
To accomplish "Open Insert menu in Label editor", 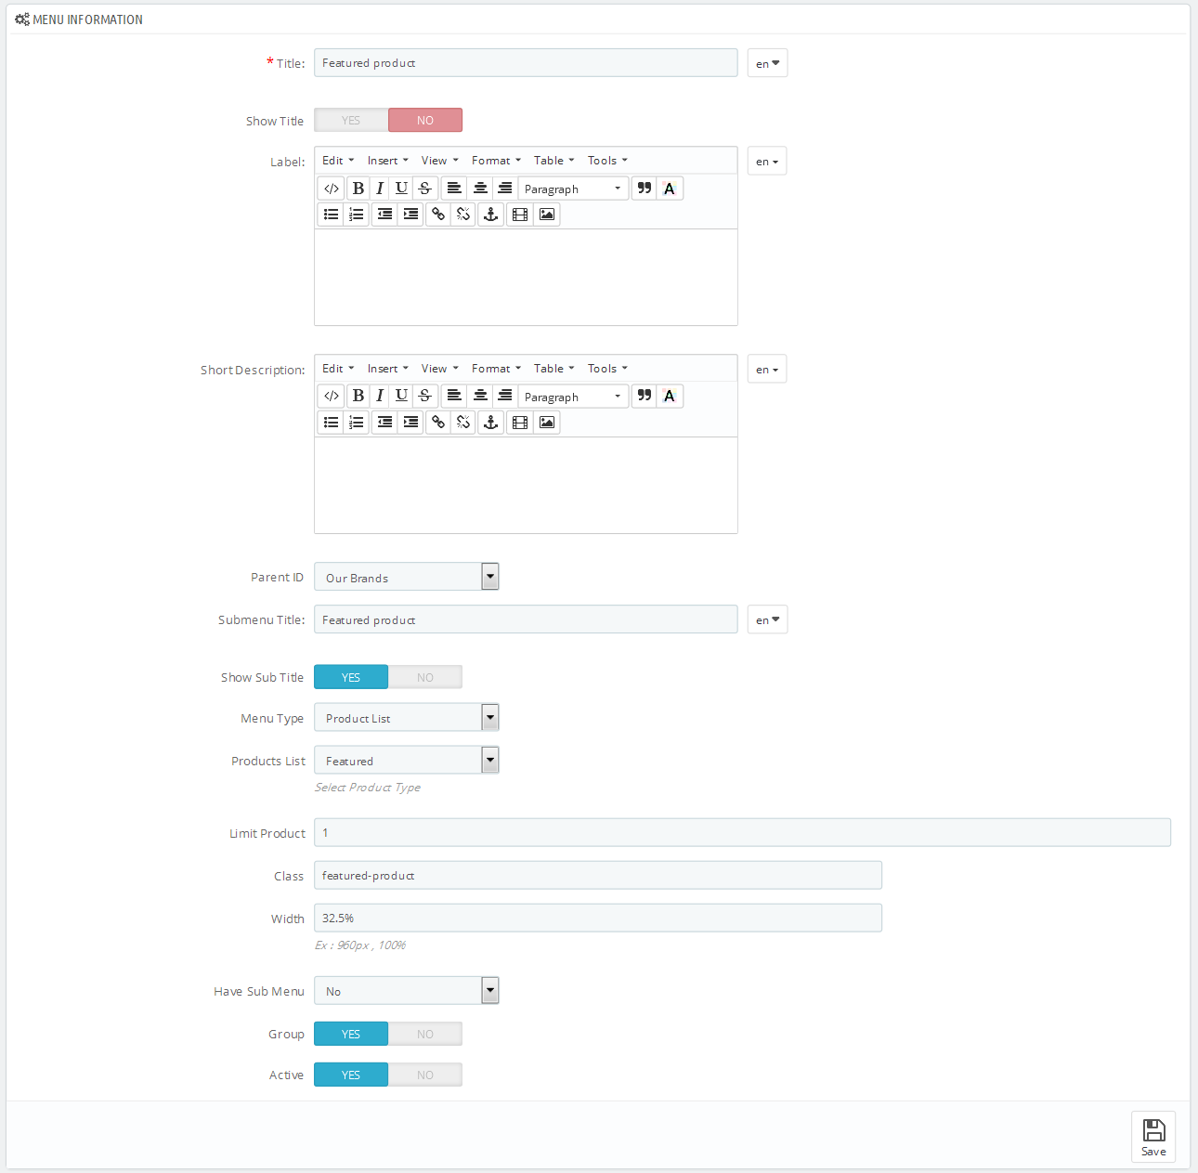I will coord(387,161).
